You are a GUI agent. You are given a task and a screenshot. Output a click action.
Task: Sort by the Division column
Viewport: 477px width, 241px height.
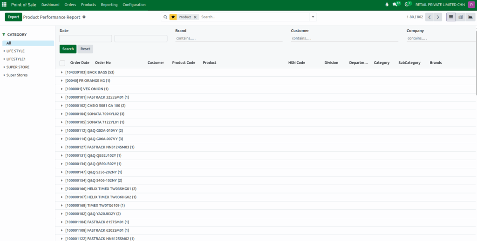331,63
